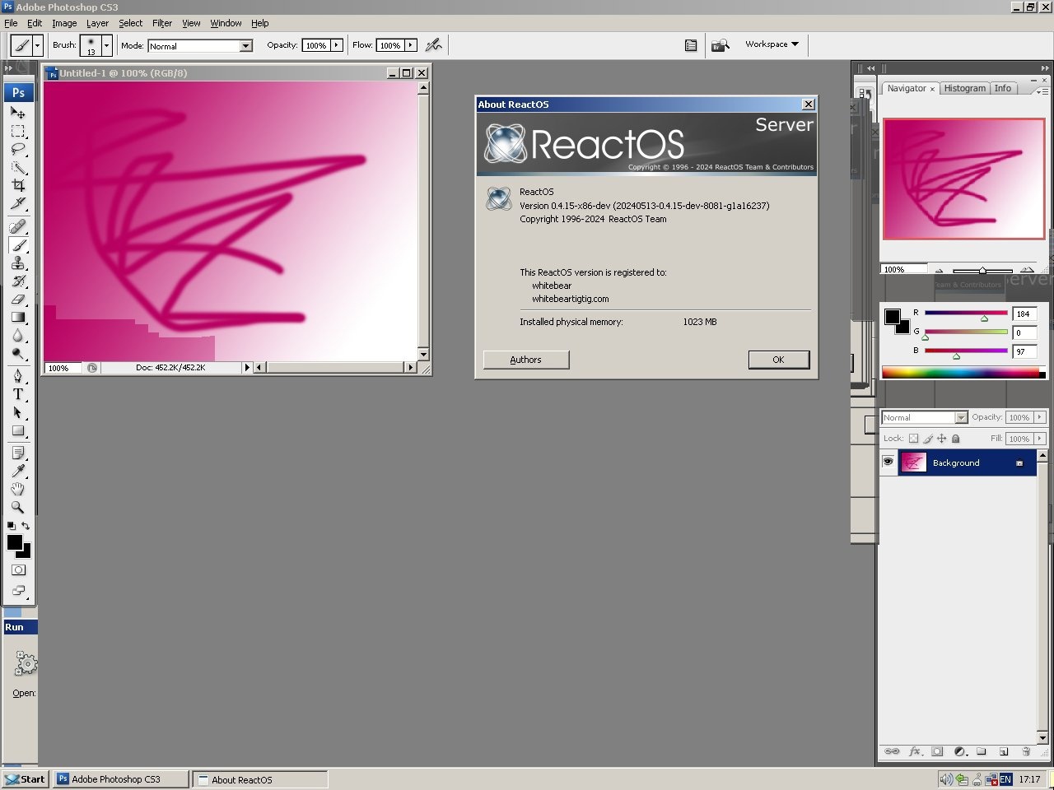The width and height of the screenshot is (1054, 790).
Task: Switch to the Histogram tab
Action: 964,88
